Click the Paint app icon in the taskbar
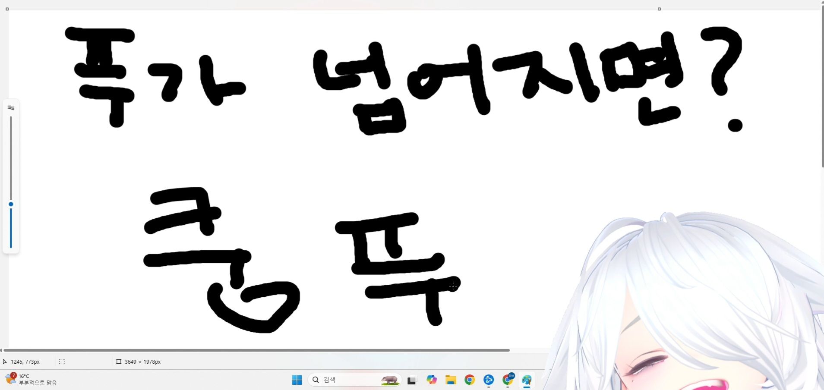This screenshot has width=824, height=390. pos(527,380)
